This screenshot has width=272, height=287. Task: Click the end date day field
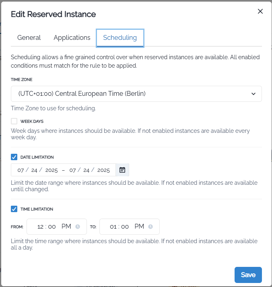[x=86, y=170]
